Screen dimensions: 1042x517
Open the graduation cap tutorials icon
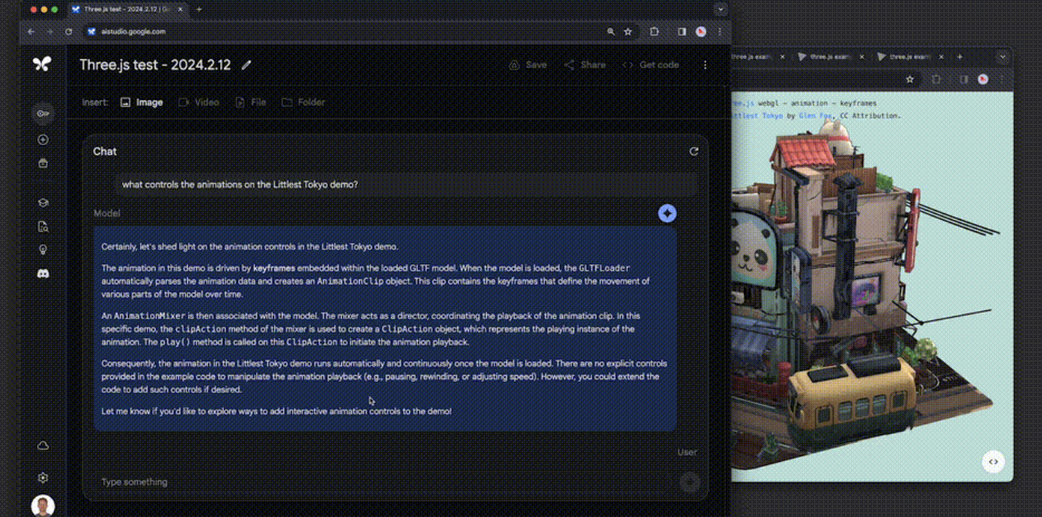[x=43, y=203]
